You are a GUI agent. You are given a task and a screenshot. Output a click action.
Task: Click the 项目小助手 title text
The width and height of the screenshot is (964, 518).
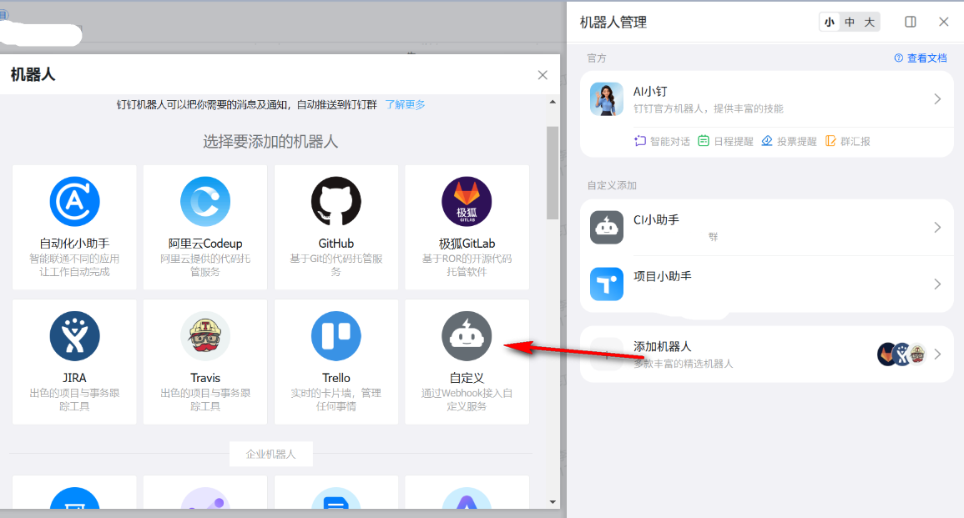click(662, 276)
